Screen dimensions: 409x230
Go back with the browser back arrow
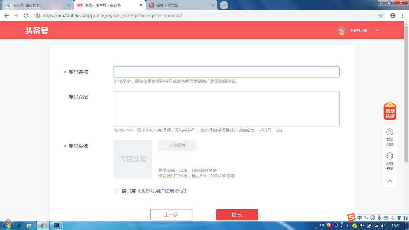click(x=7, y=16)
